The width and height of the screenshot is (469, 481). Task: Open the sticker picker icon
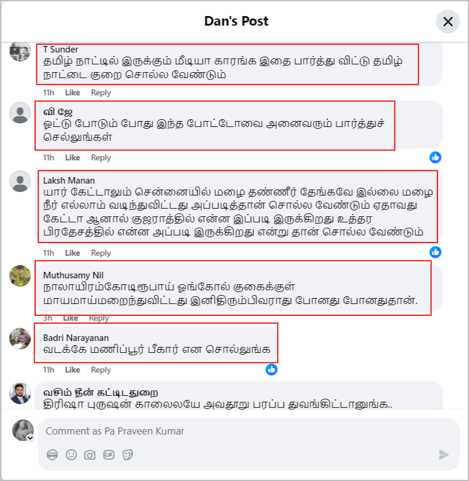click(128, 455)
